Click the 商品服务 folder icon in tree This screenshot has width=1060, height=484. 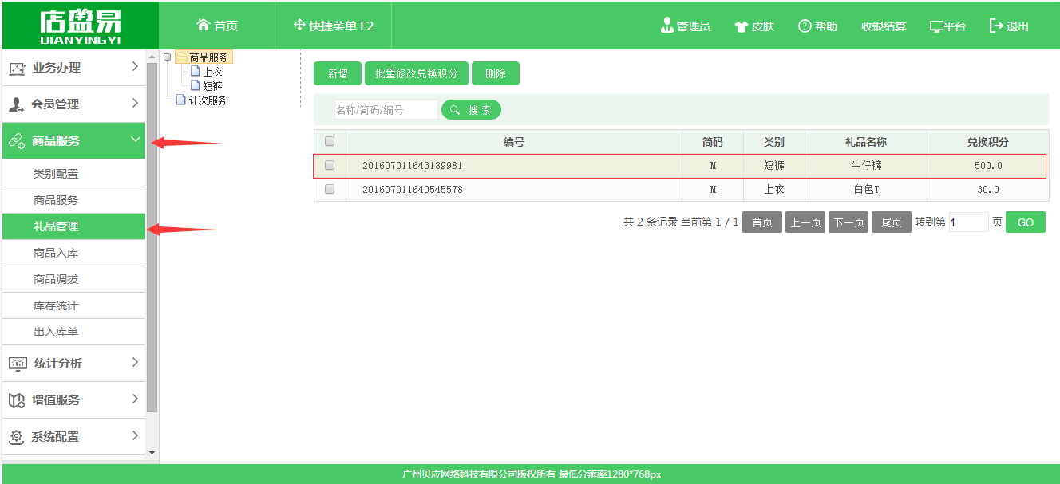182,57
